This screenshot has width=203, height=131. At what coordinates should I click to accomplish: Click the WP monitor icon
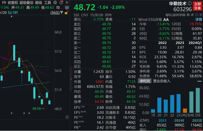pos(67,8)
